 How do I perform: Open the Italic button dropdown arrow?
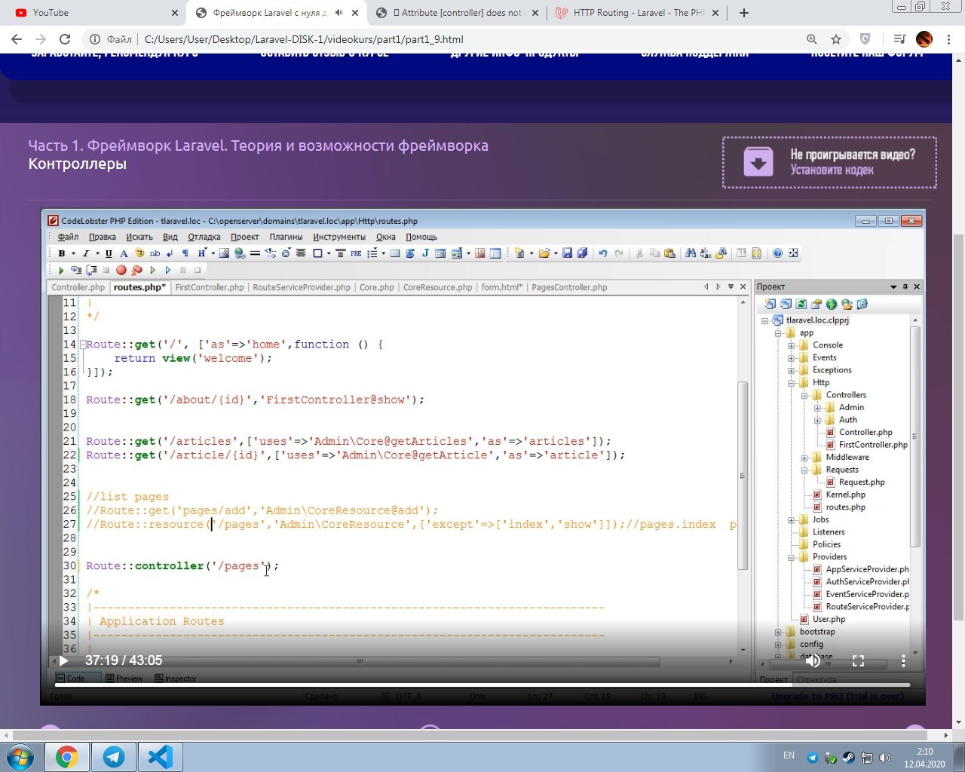[x=97, y=253]
